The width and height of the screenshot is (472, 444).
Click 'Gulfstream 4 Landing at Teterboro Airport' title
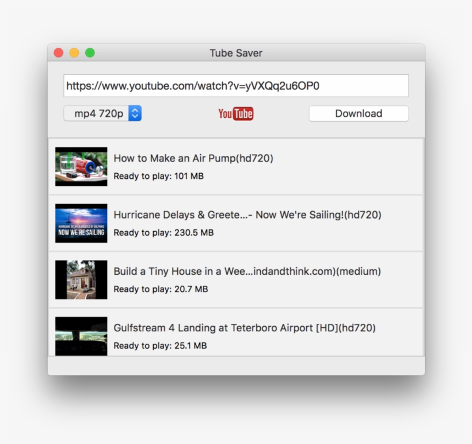(x=245, y=328)
